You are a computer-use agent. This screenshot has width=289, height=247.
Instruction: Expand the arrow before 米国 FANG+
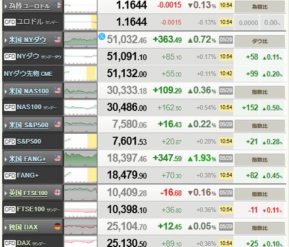pyautogui.click(x=5, y=159)
